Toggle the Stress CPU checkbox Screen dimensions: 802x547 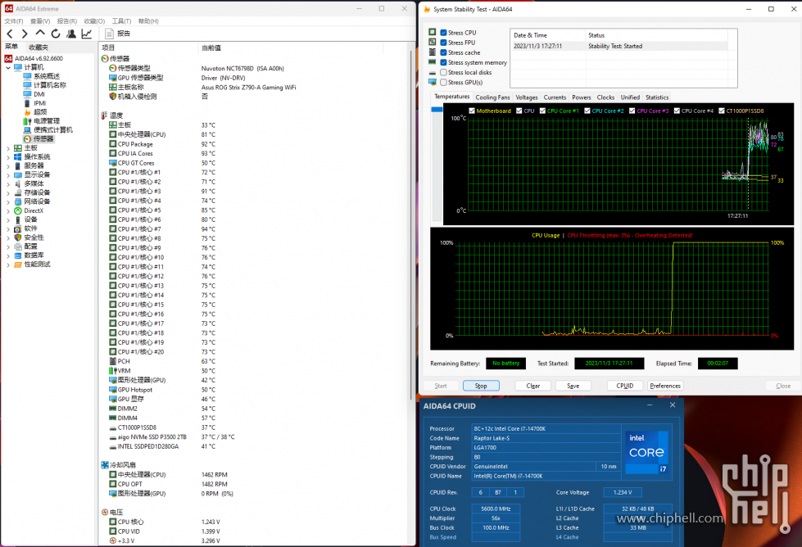pyautogui.click(x=443, y=33)
